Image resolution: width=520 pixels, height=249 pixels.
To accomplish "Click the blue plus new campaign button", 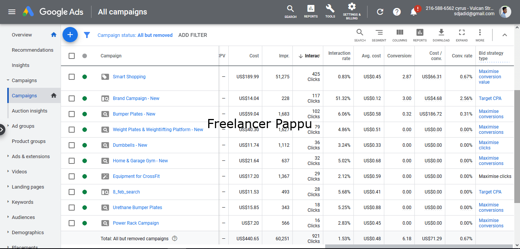I will coord(70,35).
